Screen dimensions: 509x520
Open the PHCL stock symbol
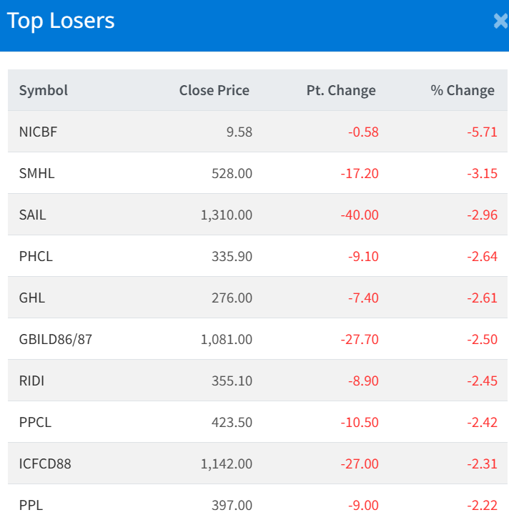[36, 256]
